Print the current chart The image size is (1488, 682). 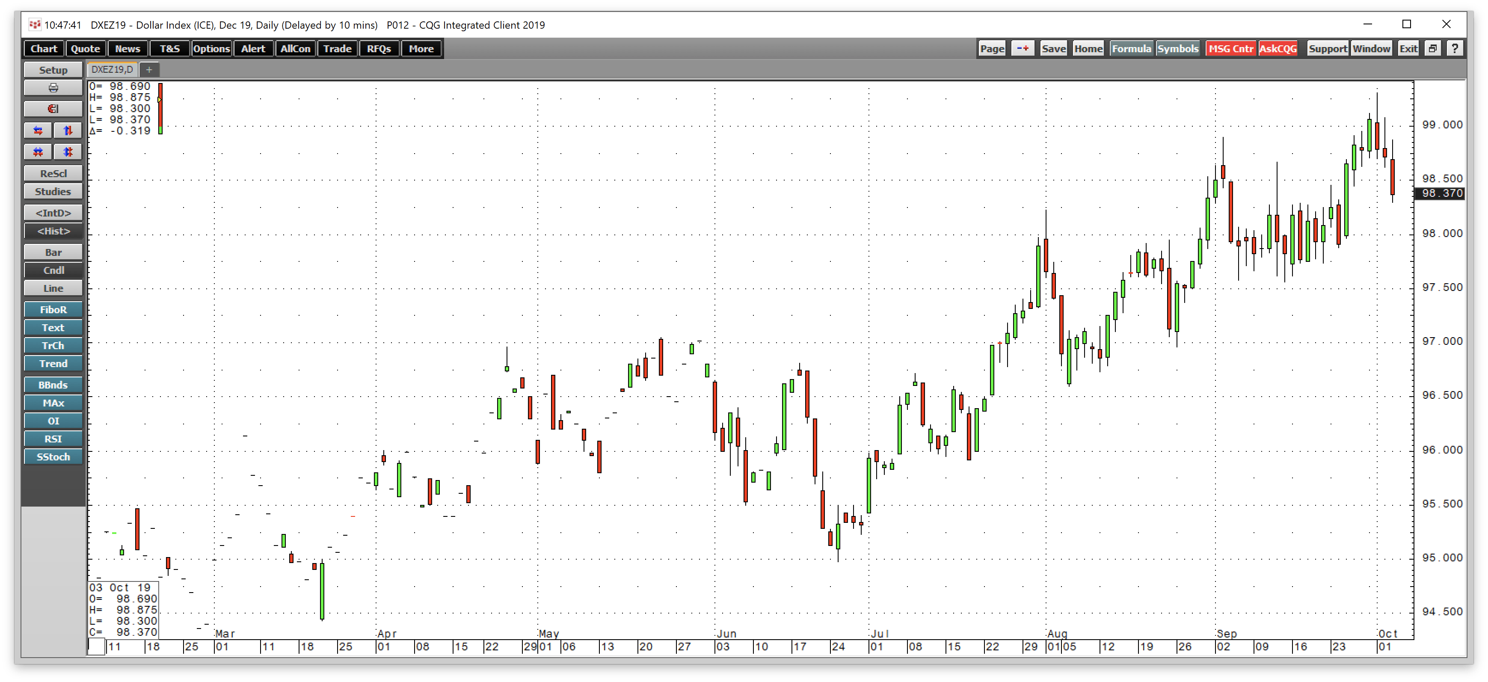pos(53,88)
